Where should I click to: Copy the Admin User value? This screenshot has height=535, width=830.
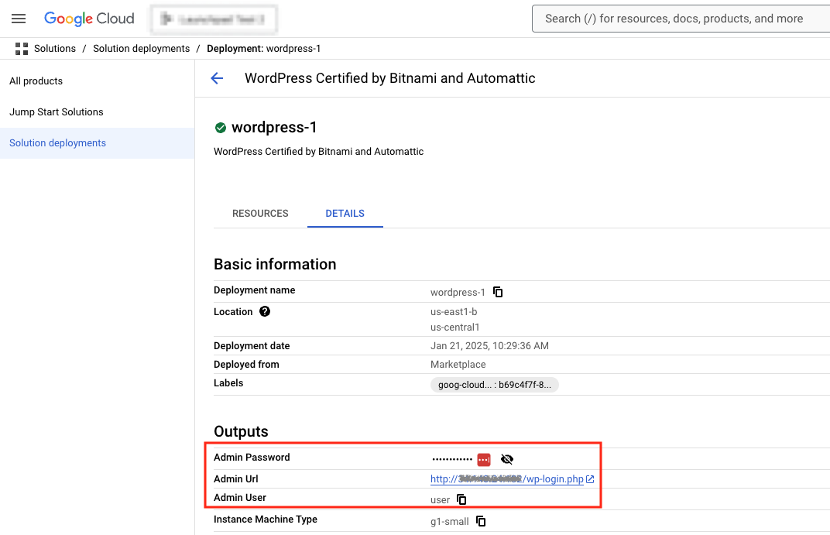click(461, 499)
